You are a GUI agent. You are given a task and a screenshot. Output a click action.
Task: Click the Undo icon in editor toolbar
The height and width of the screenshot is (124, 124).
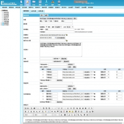pos(52,108)
